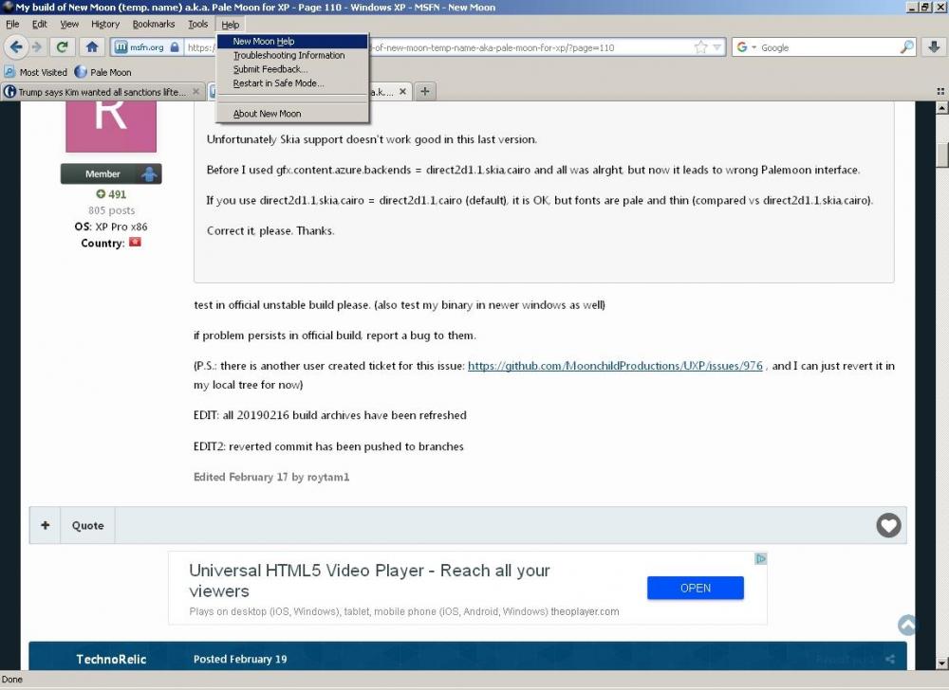Open About New Moon dialog entry
The width and height of the screenshot is (949, 690).
[291, 114]
